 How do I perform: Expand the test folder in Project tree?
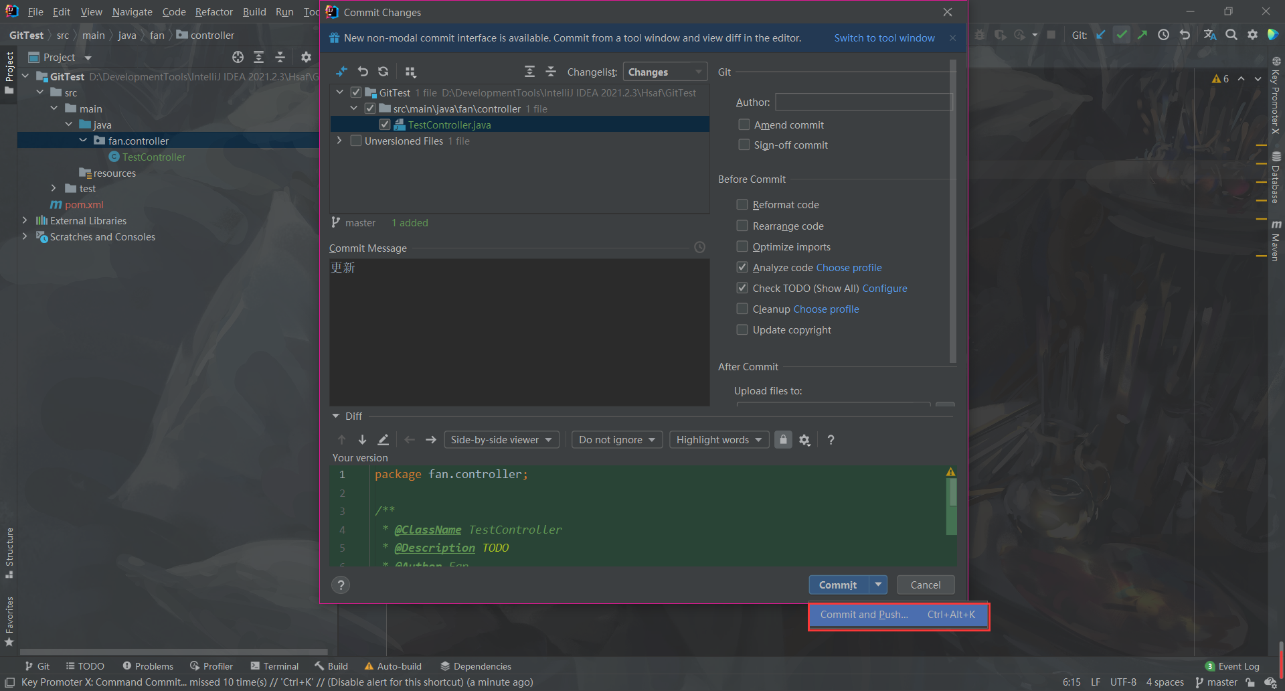(x=54, y=188)
